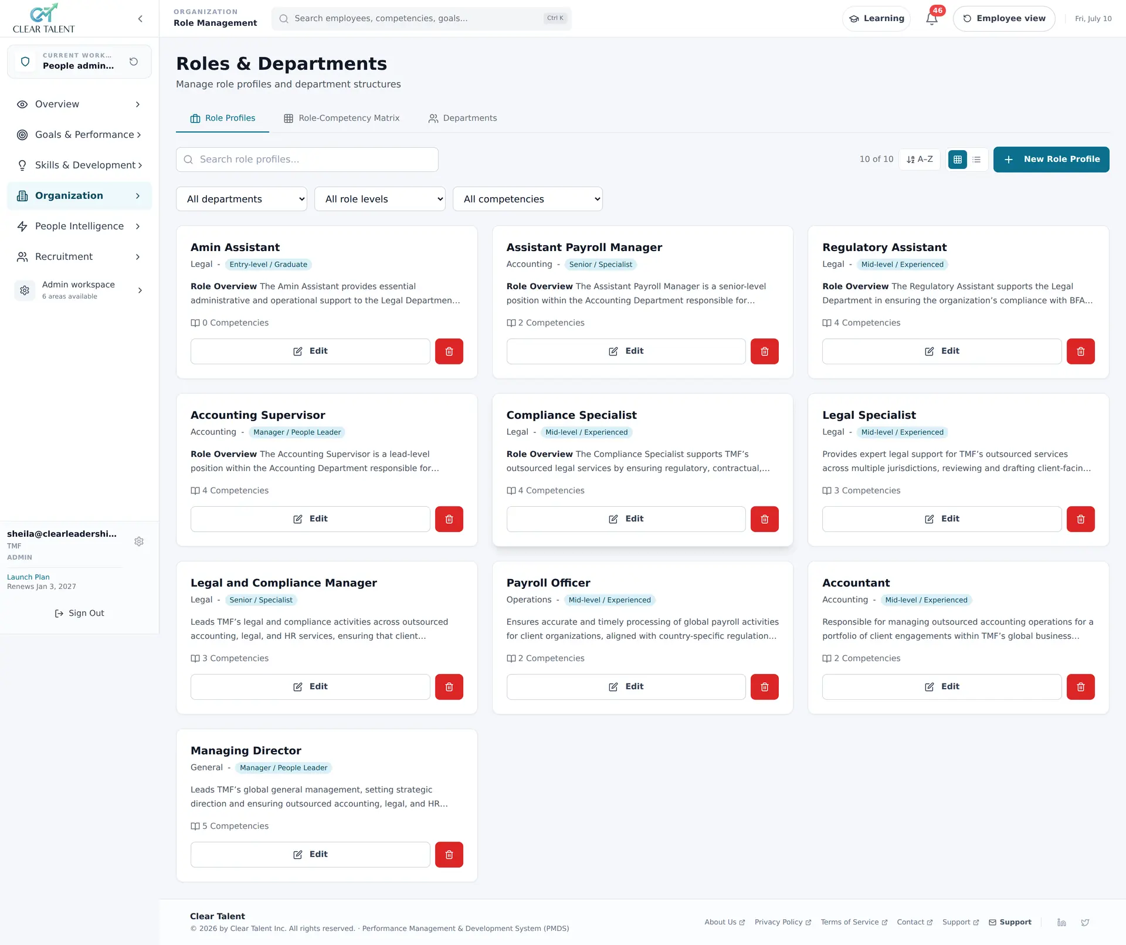
Task: Delete the Compliance Specialist role
Action: point(765,519)
